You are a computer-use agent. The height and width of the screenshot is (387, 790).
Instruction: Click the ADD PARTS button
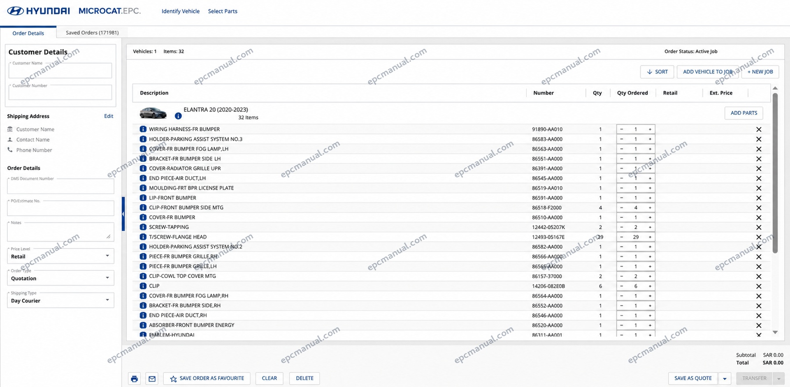(x=744, y=113)
